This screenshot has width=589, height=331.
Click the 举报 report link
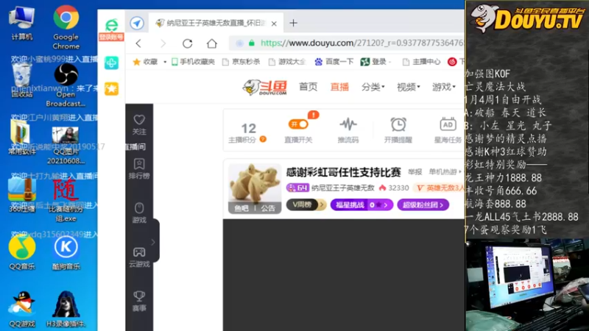[x=415, y=172]
